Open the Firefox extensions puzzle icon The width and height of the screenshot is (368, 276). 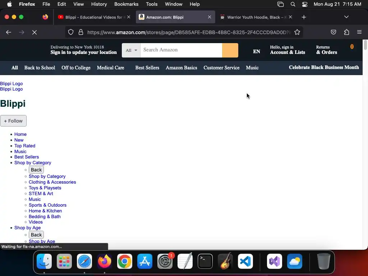(346, 32)
